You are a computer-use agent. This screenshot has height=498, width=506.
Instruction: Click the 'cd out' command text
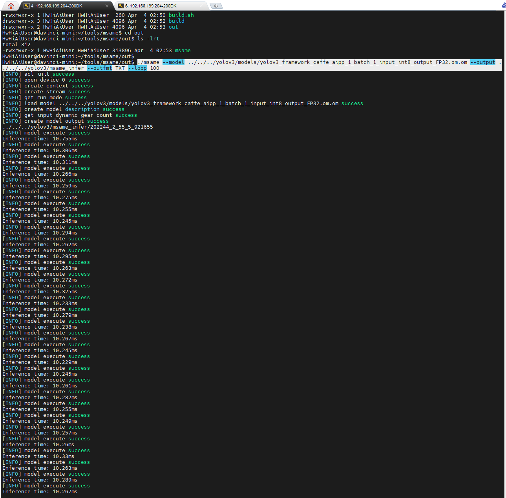134,33
